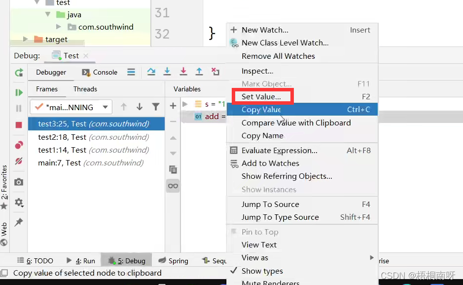Open 5: Debug tool window
Image resolution: width=463 pixels, height=285 pixels.
pyautogui.click(x=127, y=260)
